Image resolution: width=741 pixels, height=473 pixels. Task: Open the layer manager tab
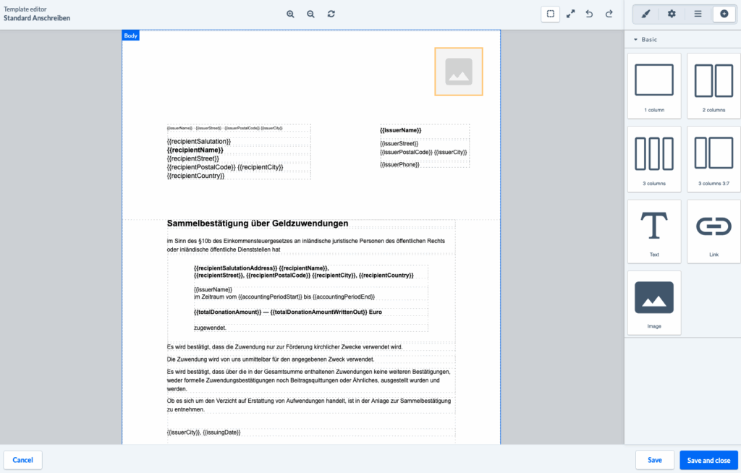point(698,14)
